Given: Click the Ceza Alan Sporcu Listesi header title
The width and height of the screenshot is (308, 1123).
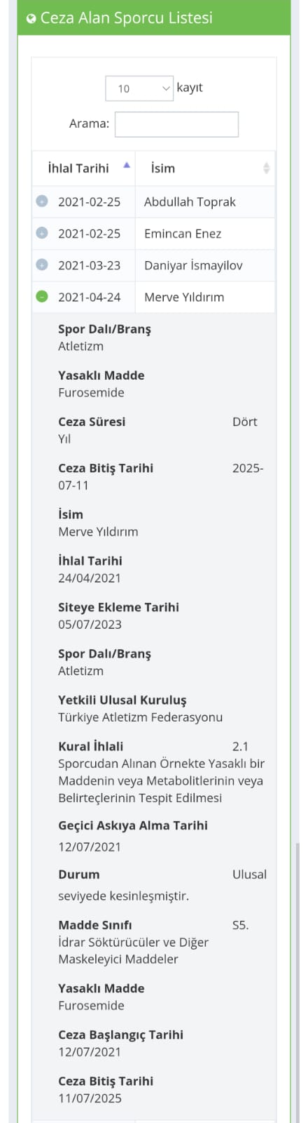Looking at the screenshot, I should pos(126,18).
